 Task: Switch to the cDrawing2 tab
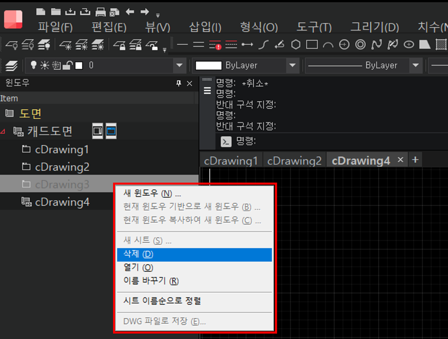pos(294,161)
